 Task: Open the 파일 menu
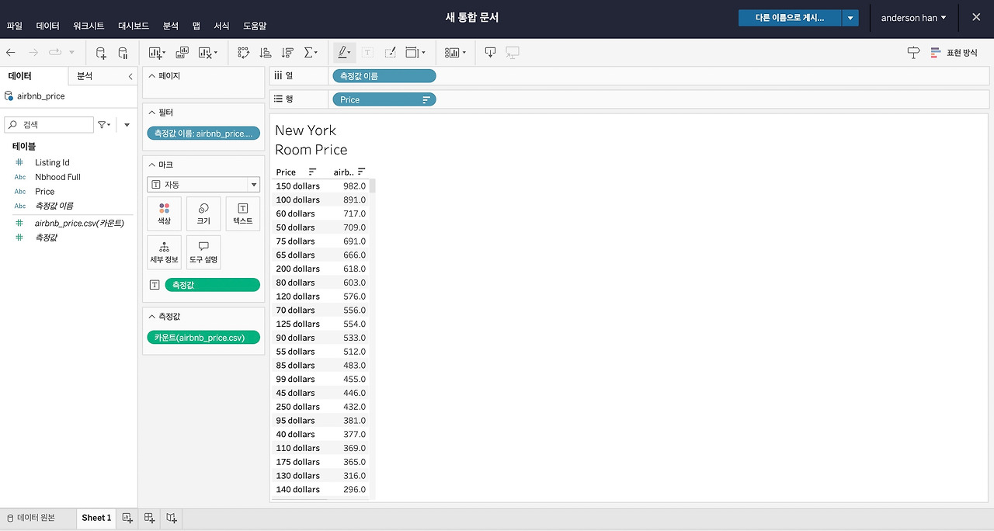pyautogui.click(x=14, y=26)
